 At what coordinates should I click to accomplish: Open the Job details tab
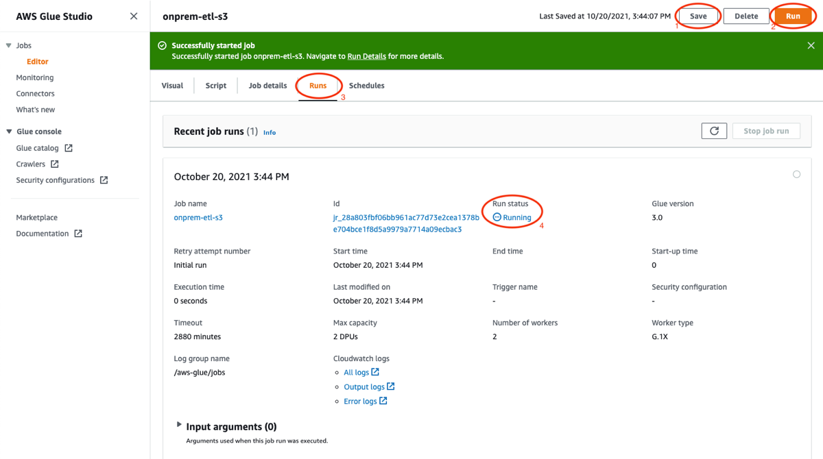coord(267,86)
